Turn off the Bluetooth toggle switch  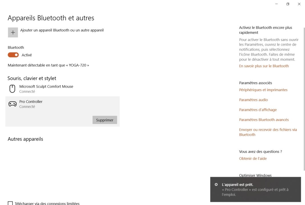13,55
